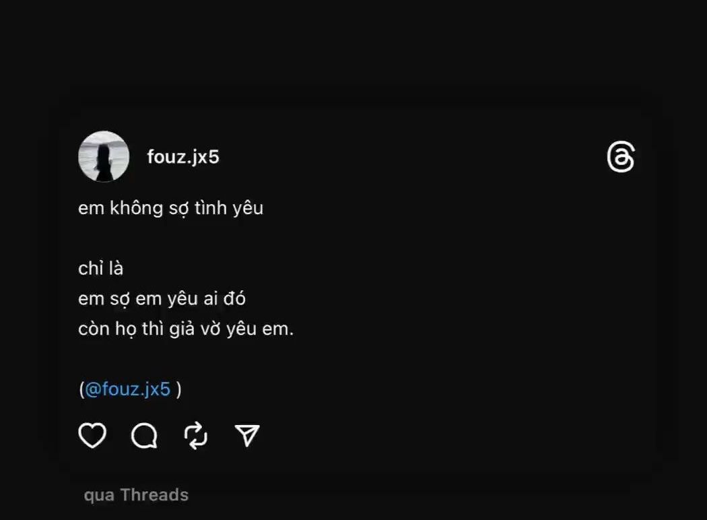
Task: Share the post via paper plane icon
Action: [x=247, y=436]
